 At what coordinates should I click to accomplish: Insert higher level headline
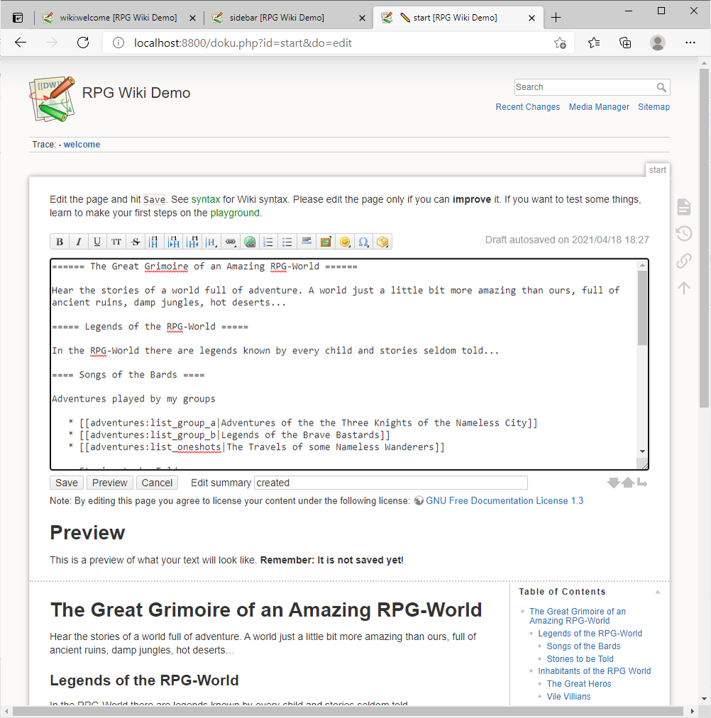tap(193, 242)
